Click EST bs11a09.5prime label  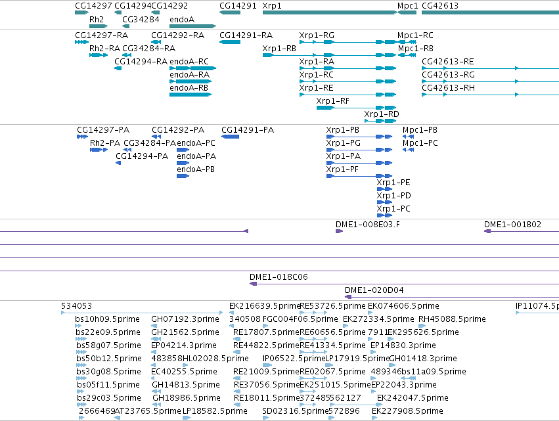[x=434, y=372]
